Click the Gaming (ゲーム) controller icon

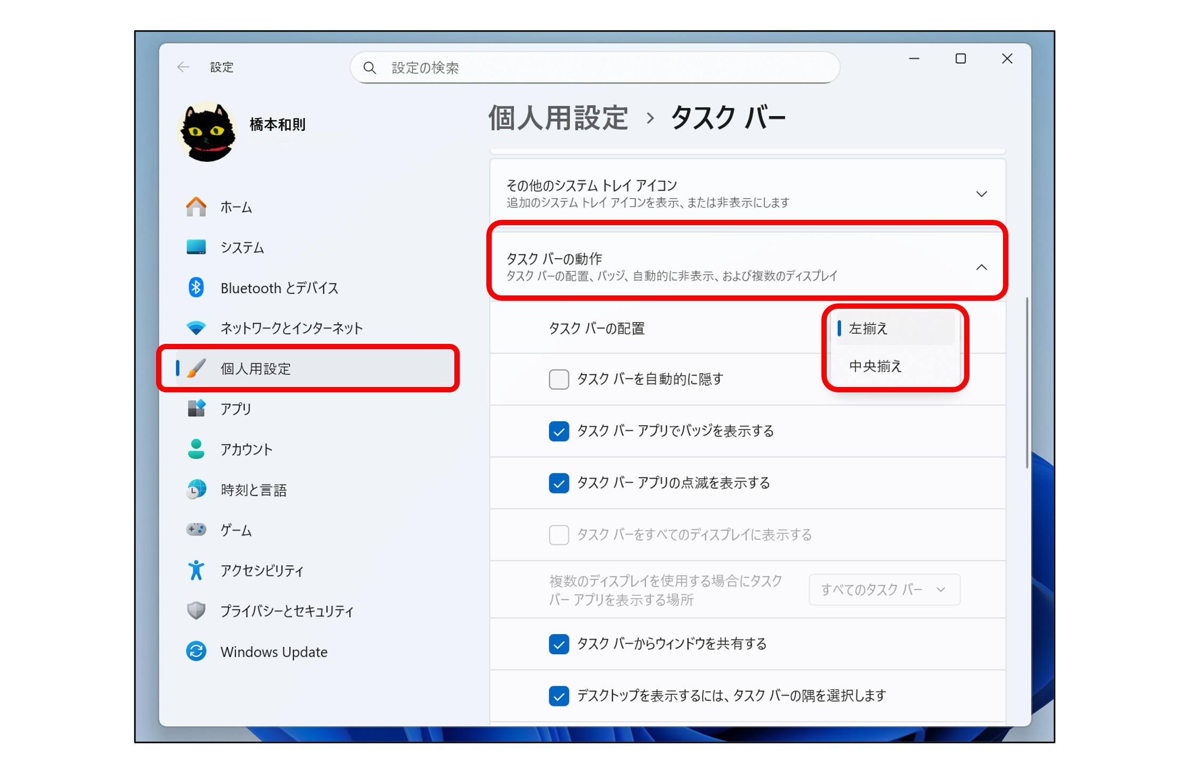pos(196,530)
